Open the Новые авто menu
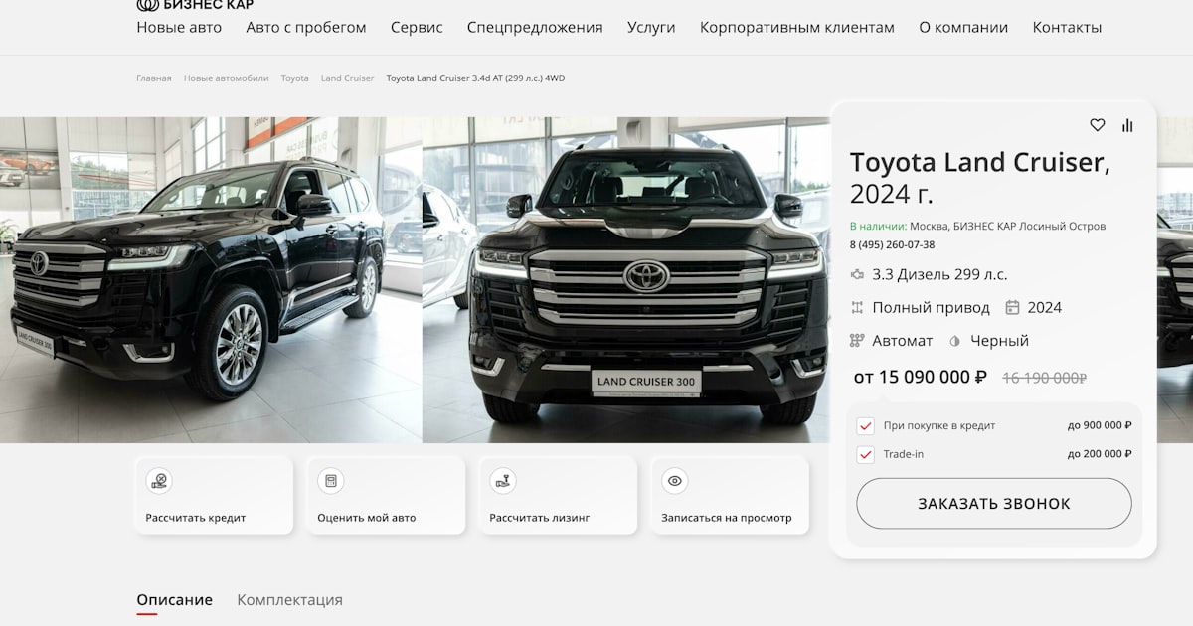Viewport: 1193px width, 626px height. [x=179, y=28]
